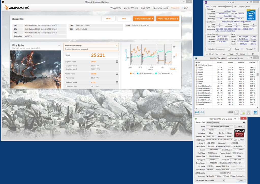
Task: Toggle UEFI checkbox in GPU-Z
Action: coord(239,140)
